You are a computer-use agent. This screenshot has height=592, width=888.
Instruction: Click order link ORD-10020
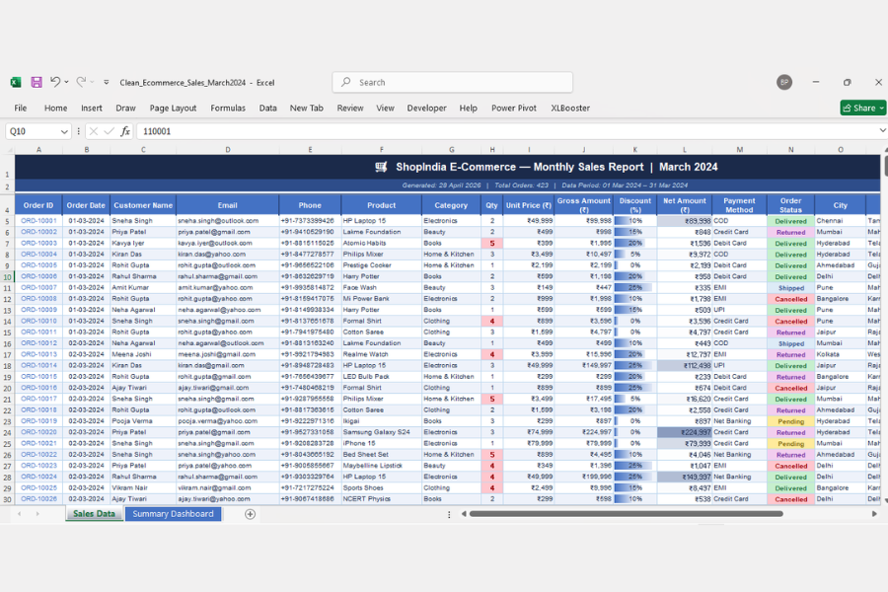(x=38, y=432)
